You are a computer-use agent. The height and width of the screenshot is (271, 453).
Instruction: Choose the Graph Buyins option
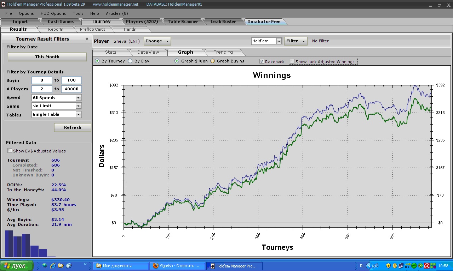tap(213, 61)
